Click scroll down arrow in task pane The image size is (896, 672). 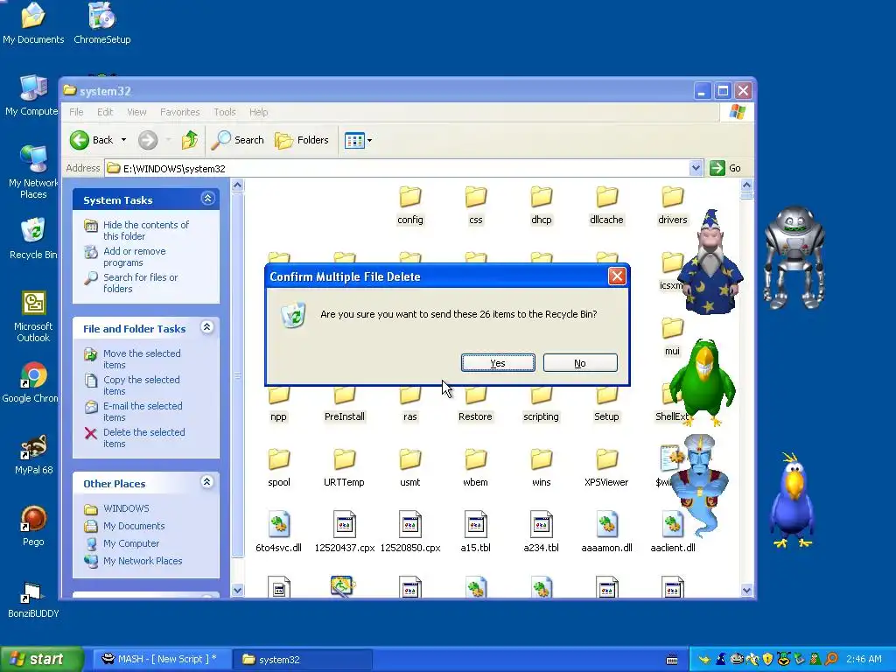(x=238, y=591)
